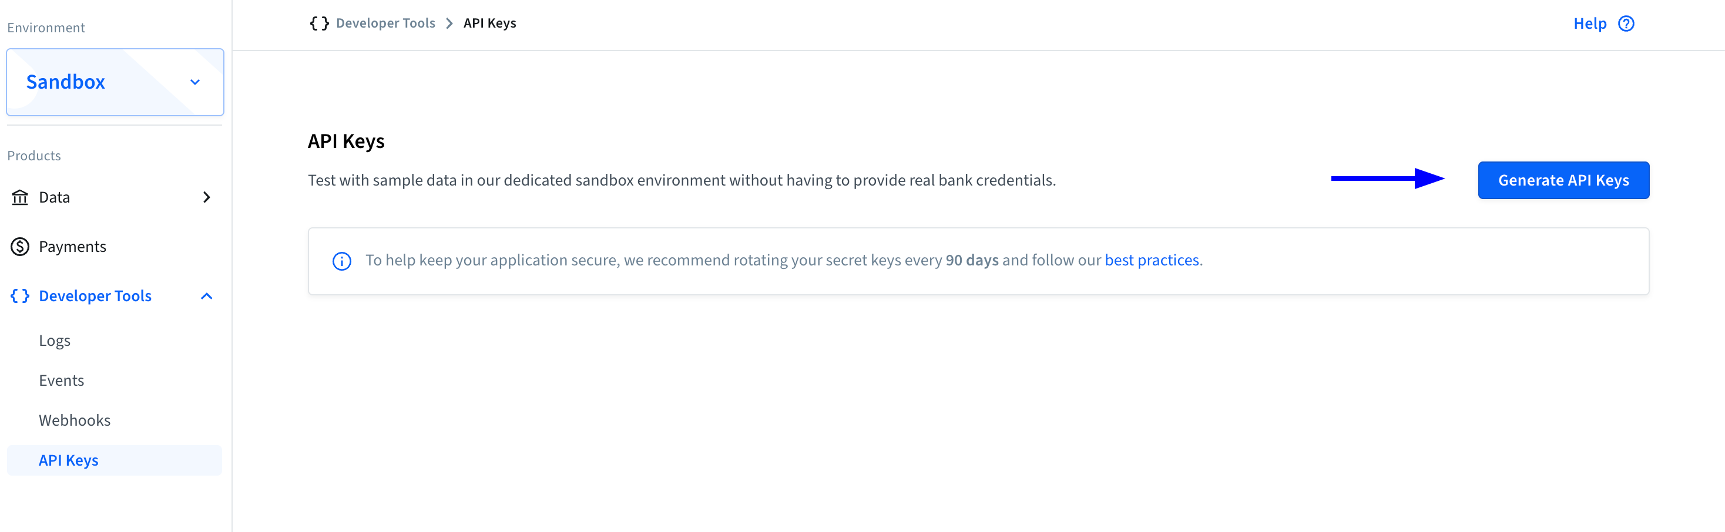Click the Payments dollar-sign icon
The height and width of the screenshot is (532, 1725).
[x=20, y=247]
